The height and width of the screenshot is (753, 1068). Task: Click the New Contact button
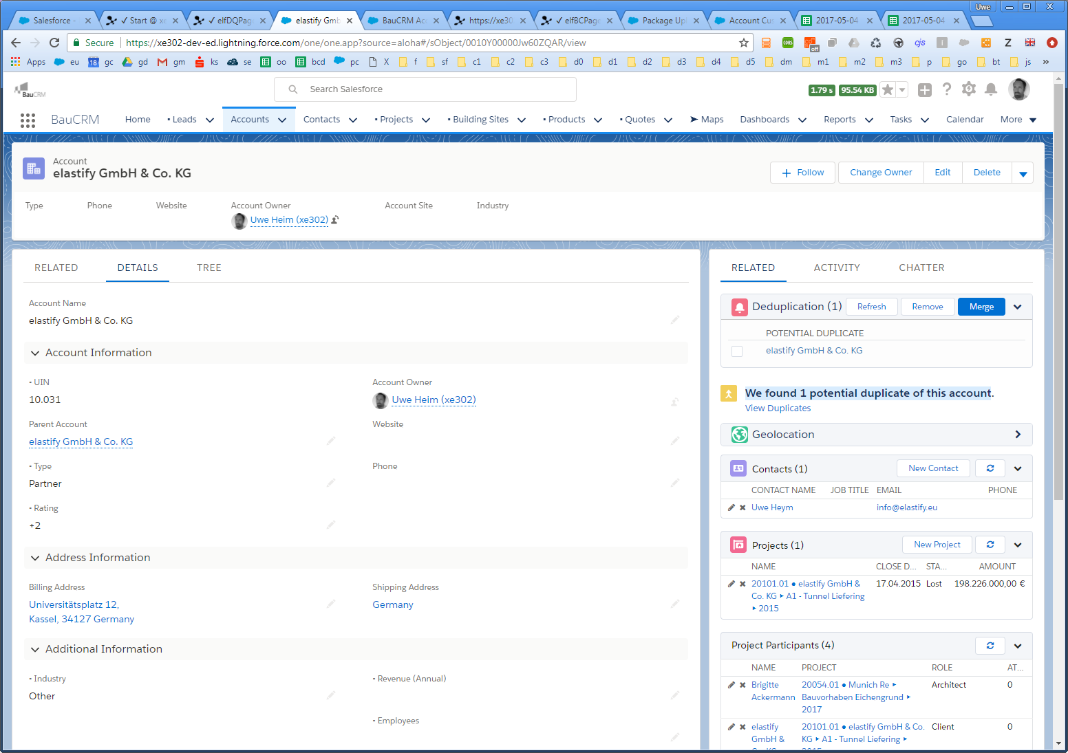coord(933,468)
